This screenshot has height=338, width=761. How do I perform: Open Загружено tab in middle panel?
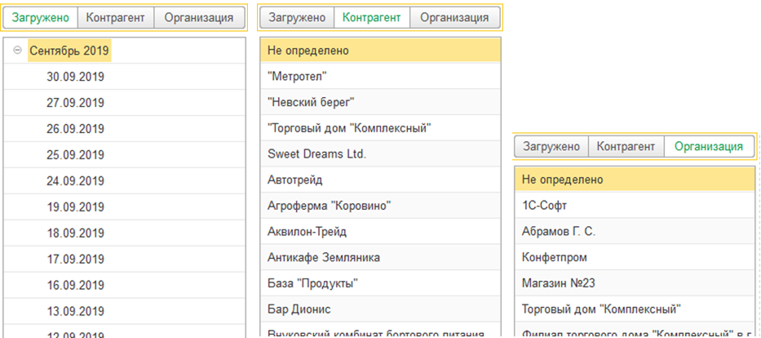297,18
